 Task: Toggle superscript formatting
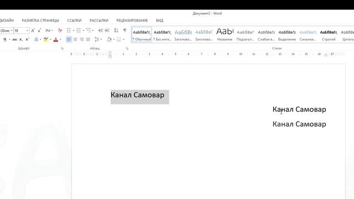click(27, 39)
